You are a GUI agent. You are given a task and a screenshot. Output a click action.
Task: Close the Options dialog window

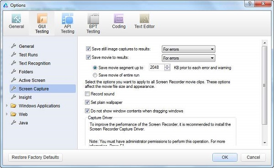click(263, 4)
